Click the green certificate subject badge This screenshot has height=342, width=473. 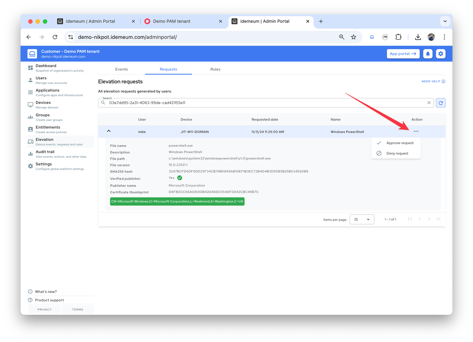coord(177,201)
